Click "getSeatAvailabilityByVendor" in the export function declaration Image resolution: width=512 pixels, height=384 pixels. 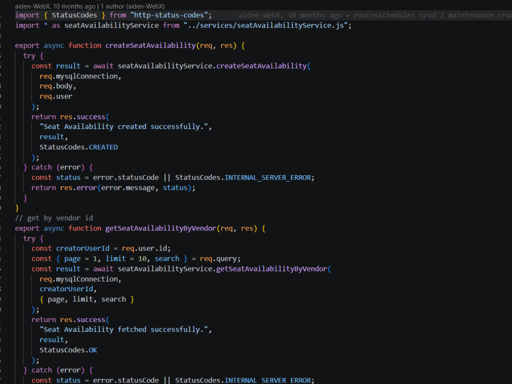tap(161, 228)
